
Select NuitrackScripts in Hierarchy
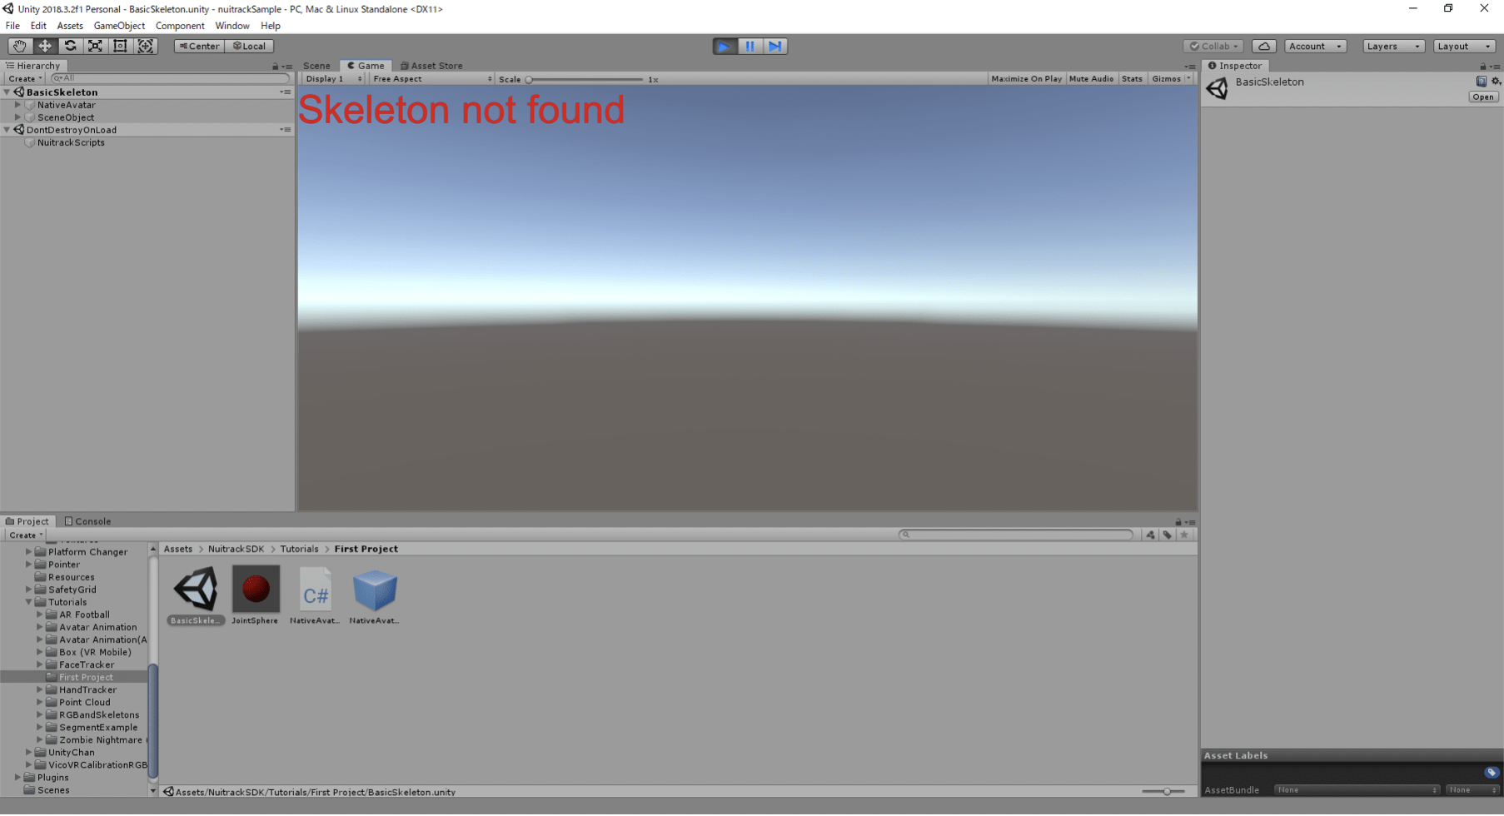pyautogui.click(x=71, y=143)
